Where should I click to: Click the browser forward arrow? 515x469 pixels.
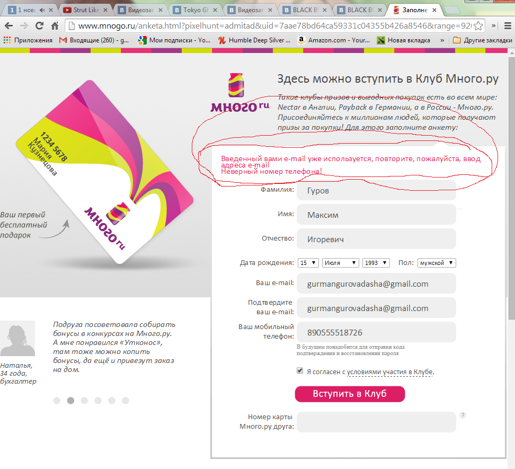(x=24, y=25)
